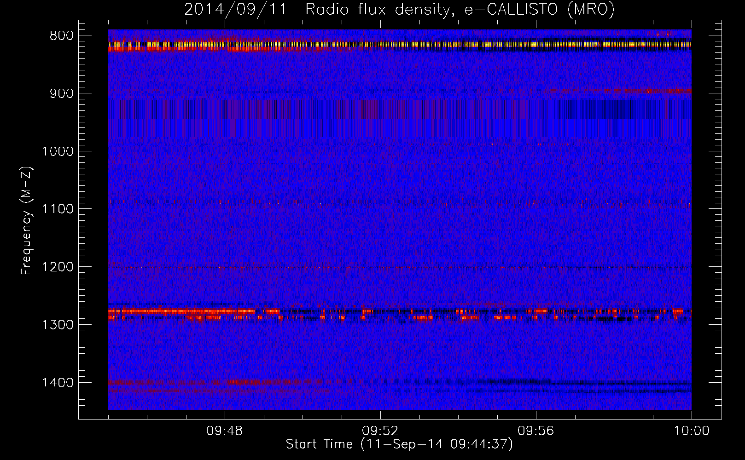745x460 pixels.
Task: Click the 10:00 time tick label
Action: tap(692, 431)
